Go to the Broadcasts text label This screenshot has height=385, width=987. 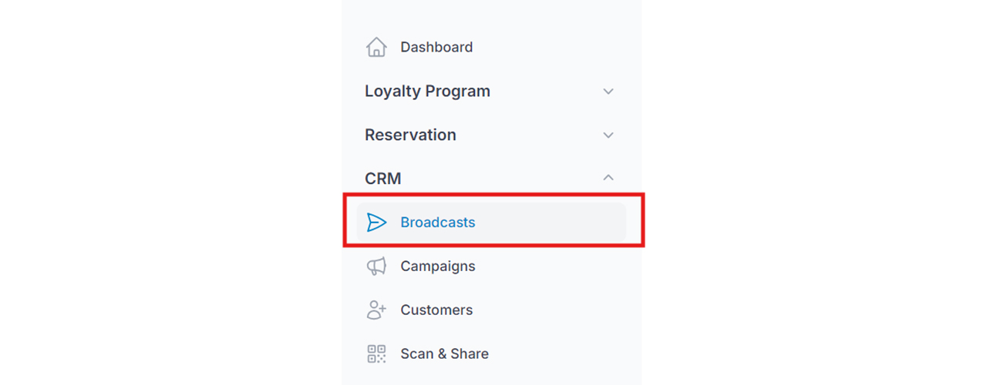(x=438, y=223)
